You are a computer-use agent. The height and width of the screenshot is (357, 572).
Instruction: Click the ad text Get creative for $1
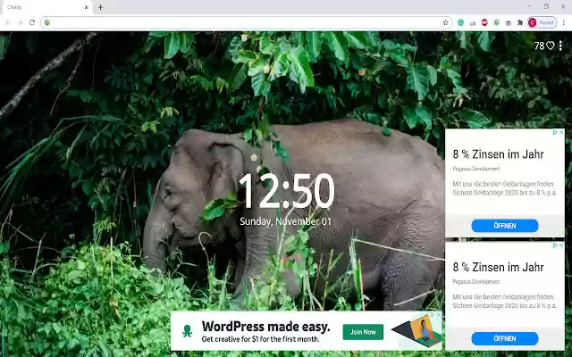point(260,339)
